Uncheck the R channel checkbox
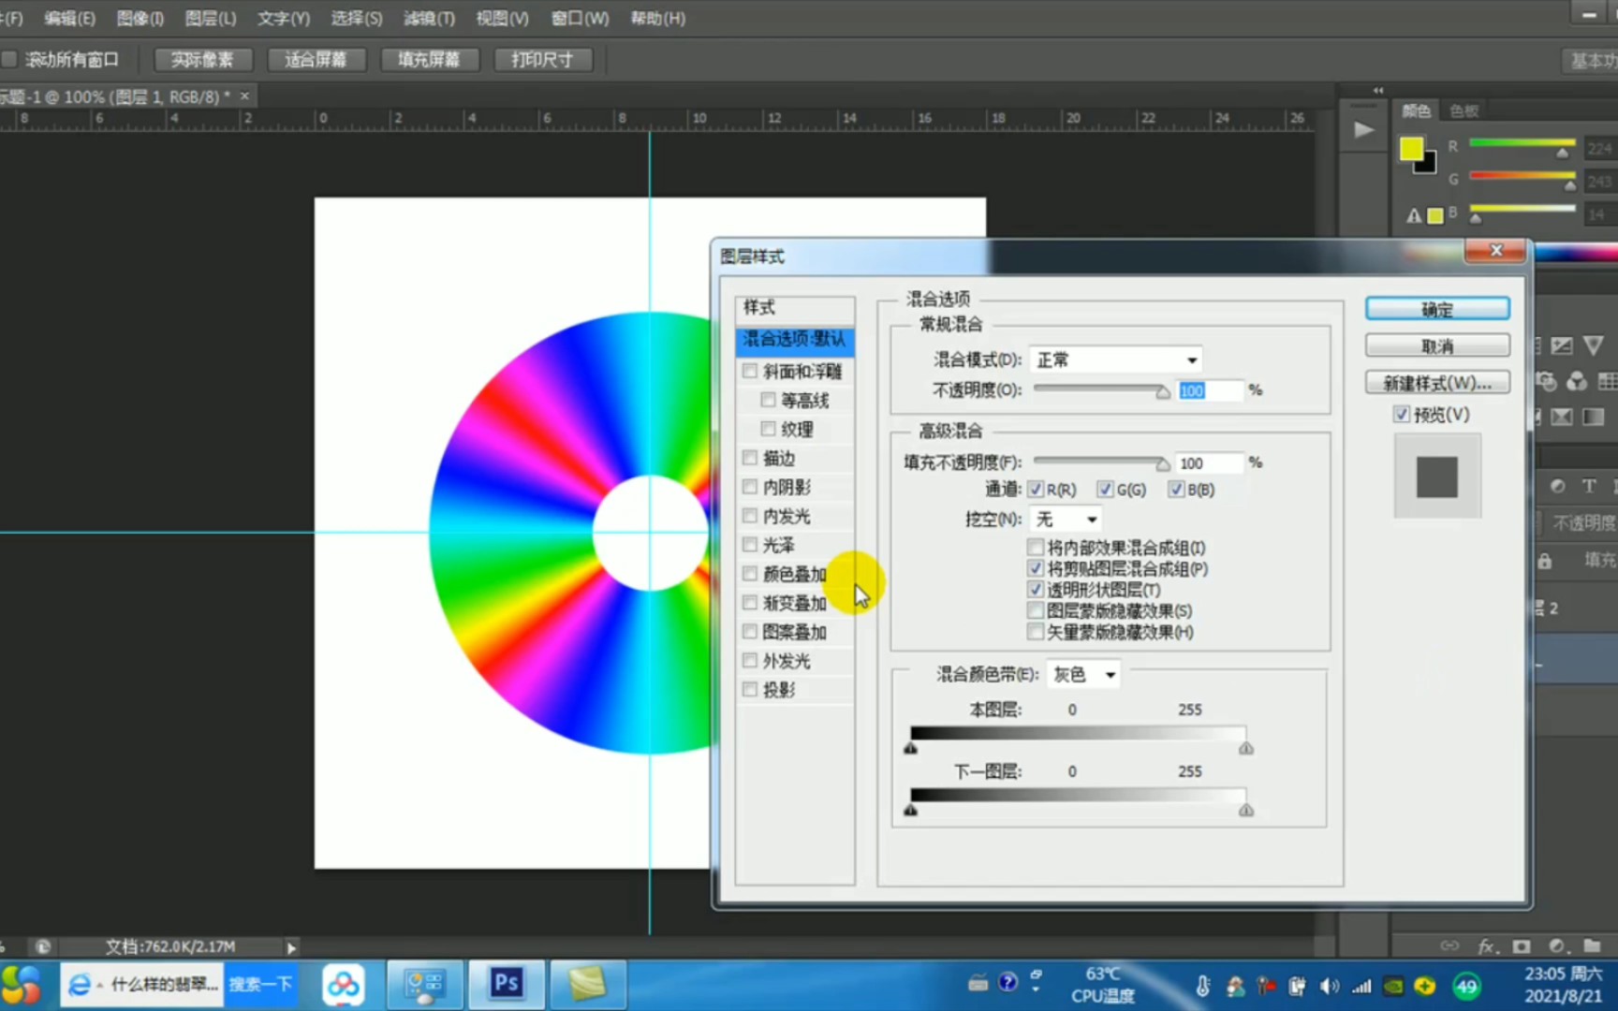 point(1036,490)
